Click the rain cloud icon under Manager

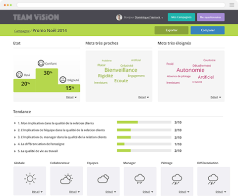coord(140,179)
